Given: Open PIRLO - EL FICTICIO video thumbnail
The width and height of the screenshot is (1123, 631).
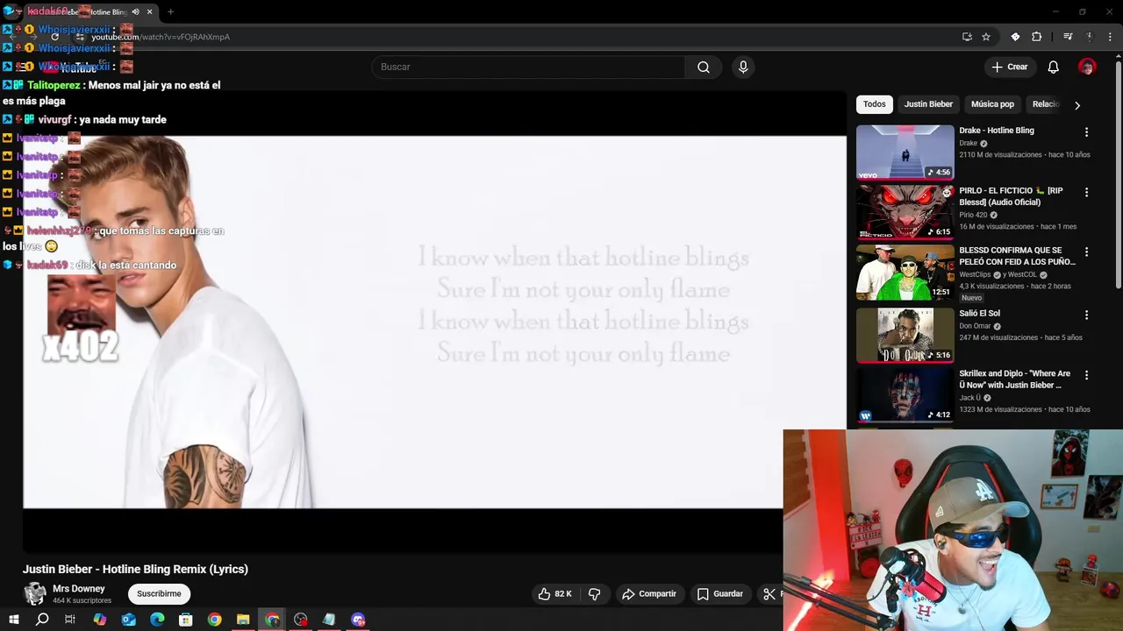Looking at the screenshot, I should [x=905, y=211].
